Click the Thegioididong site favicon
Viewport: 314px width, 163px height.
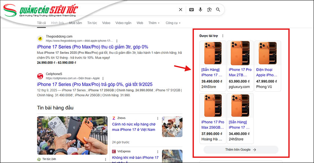[x=40, y=39]
